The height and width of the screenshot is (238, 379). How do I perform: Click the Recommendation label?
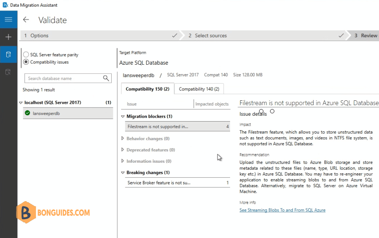point(254,155)
